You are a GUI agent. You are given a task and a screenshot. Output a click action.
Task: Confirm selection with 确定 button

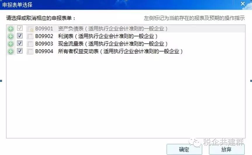(184, 149)
